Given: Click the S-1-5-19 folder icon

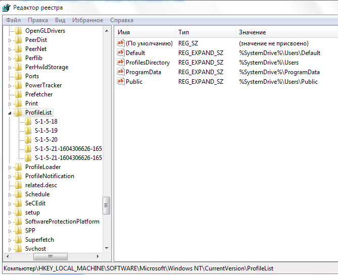Looking at the screenshot, I should (x=28, y=131).
